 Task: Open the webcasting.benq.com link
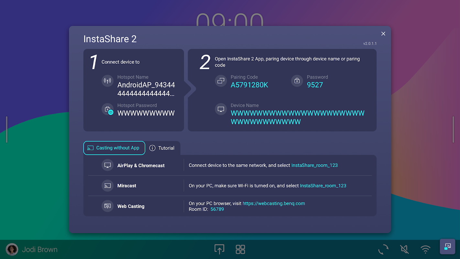click(x=274, y=203)
